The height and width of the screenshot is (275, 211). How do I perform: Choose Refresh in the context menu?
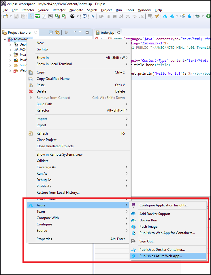[x=79, y=133]
